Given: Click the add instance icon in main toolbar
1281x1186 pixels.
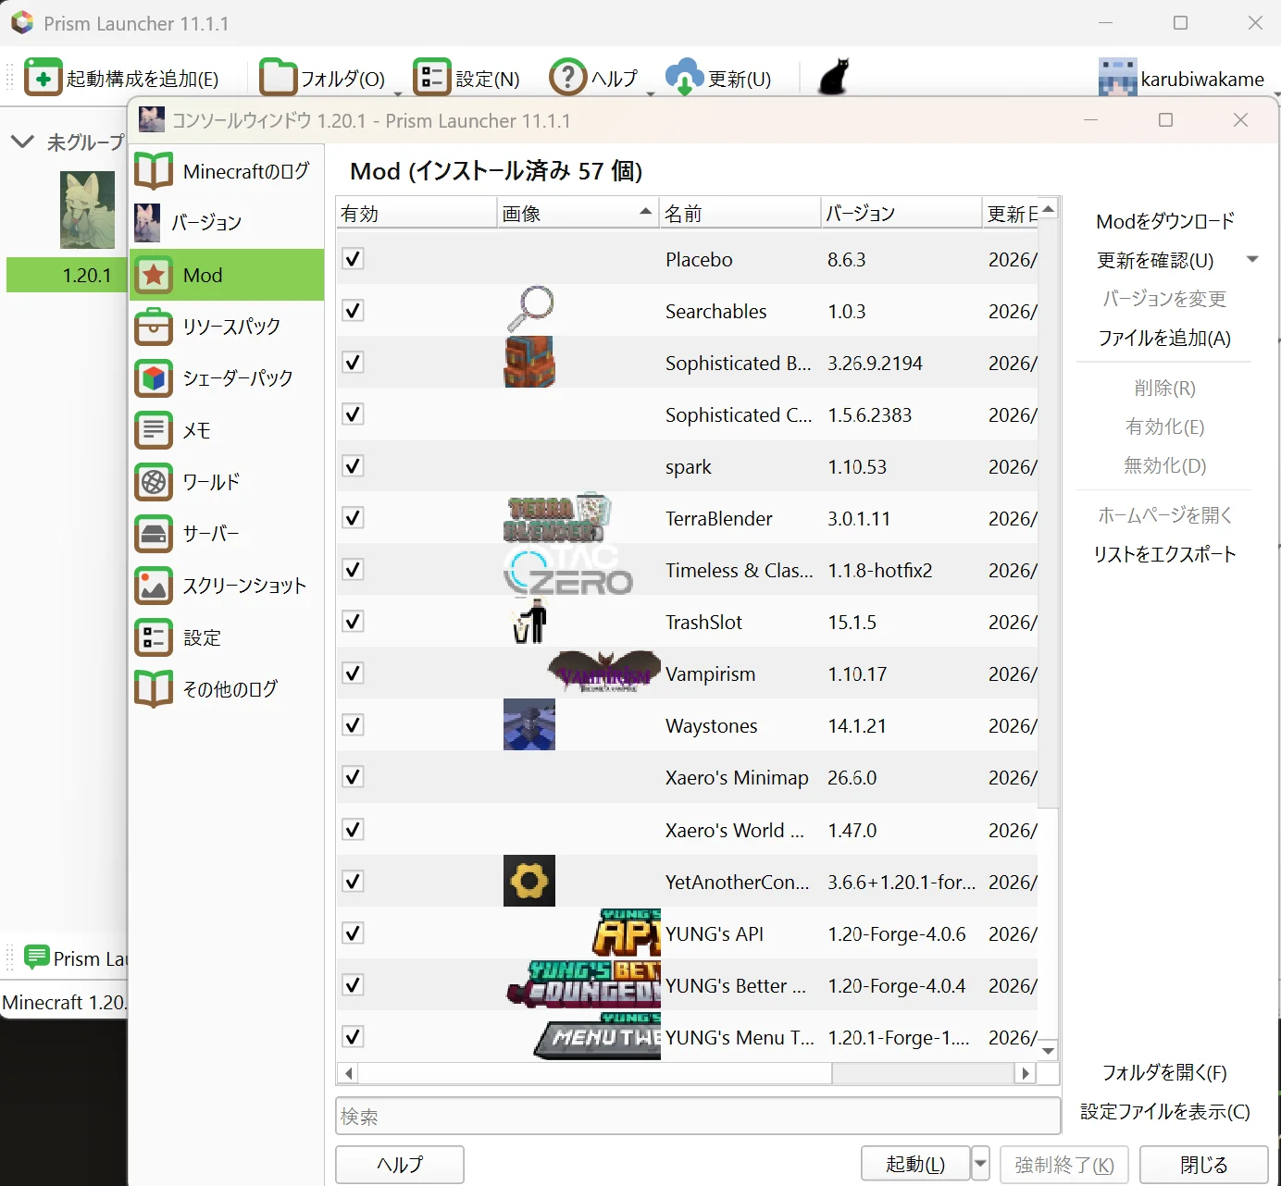Looking at the screenshot, I should pos(43,78).
